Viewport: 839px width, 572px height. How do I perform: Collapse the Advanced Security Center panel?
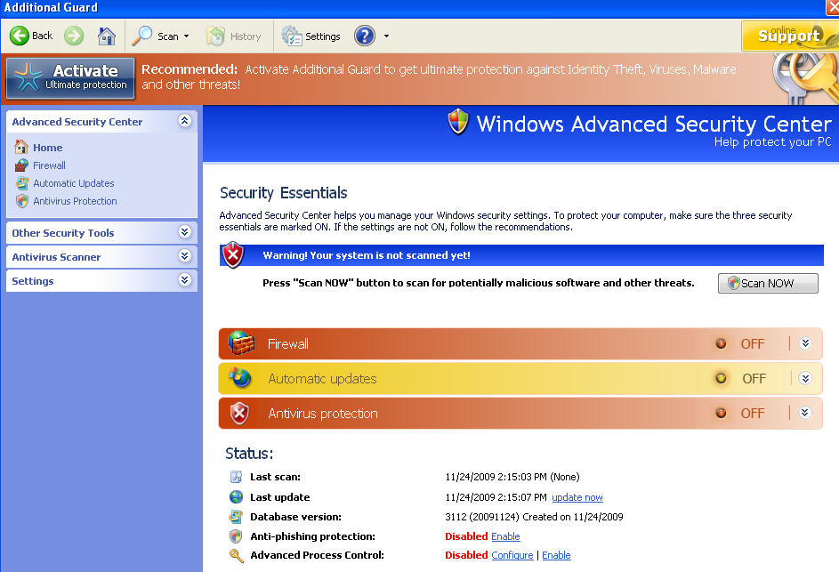point(184,121)
